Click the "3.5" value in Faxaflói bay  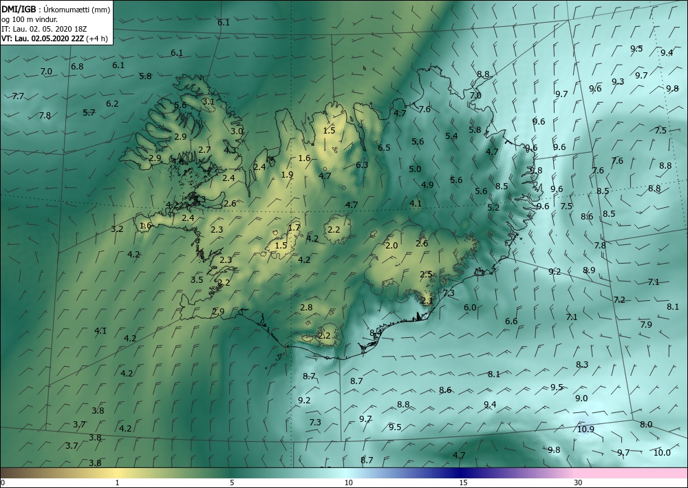click(x=197, y=279)
